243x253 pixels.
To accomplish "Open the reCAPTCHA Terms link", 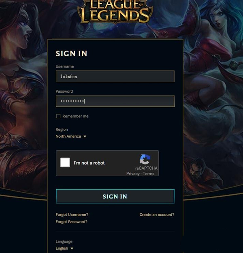I will tap(149, 174).
